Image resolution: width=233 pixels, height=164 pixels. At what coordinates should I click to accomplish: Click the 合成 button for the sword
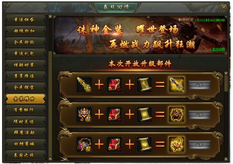[x=199, y=85]
